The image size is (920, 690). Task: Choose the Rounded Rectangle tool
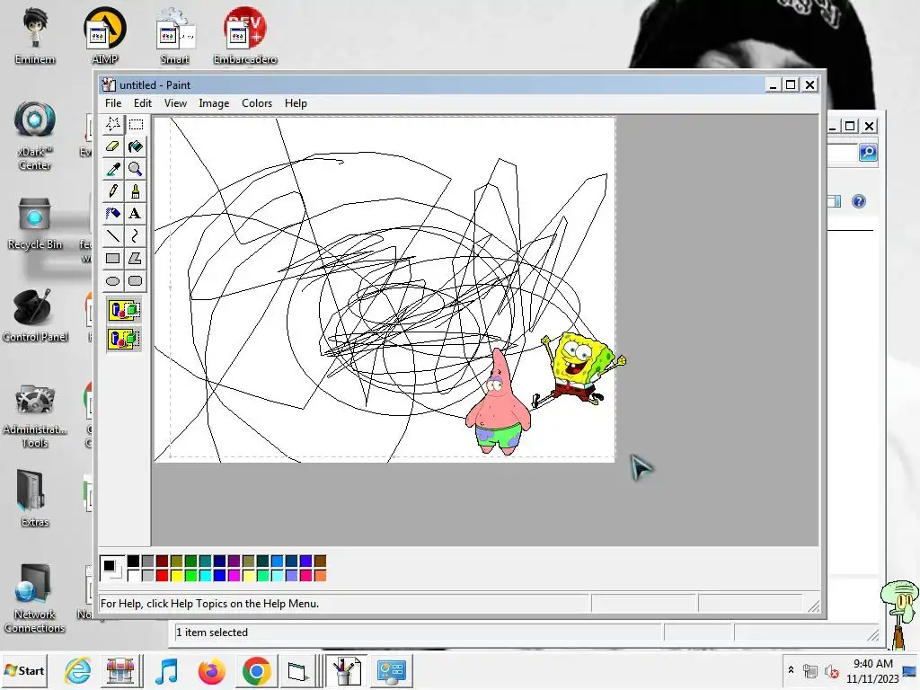coord(136,281)
